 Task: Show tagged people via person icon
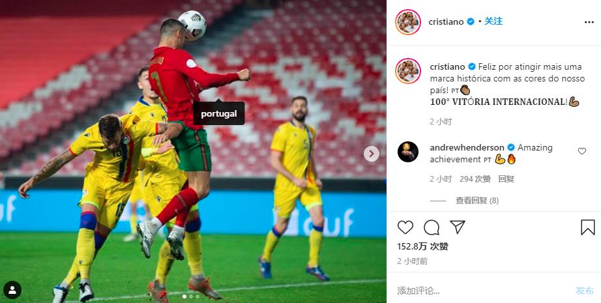click(12, 290)
